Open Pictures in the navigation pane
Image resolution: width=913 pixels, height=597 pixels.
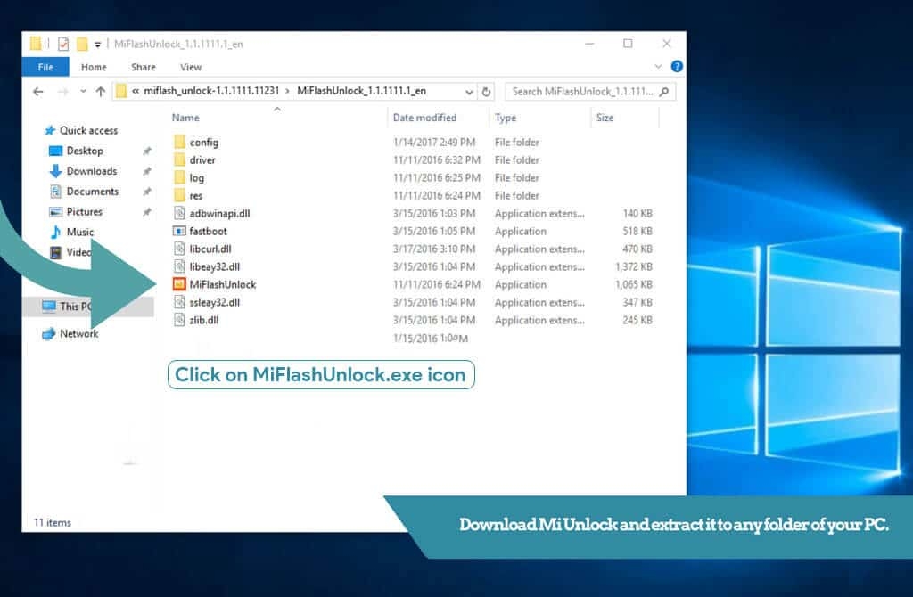85,212
